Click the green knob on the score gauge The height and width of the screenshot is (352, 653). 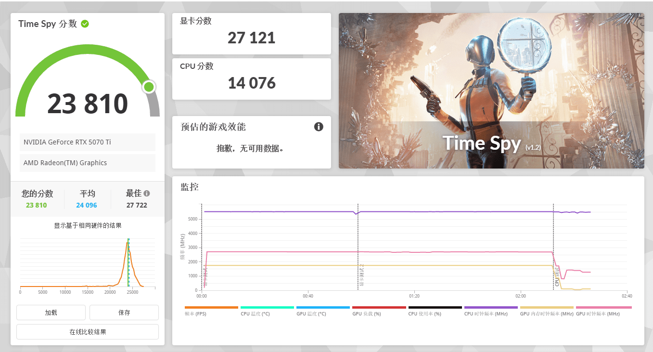(149, 87)
